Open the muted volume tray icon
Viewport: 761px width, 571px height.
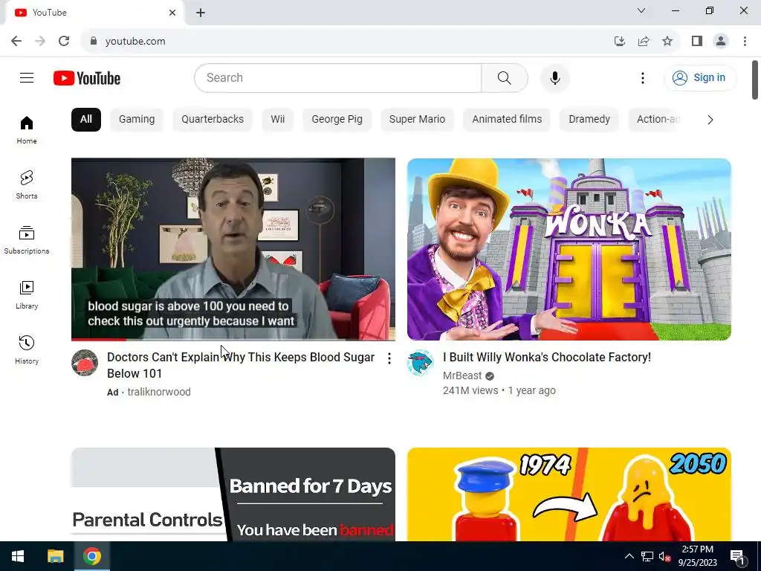[x=665, y=556]
